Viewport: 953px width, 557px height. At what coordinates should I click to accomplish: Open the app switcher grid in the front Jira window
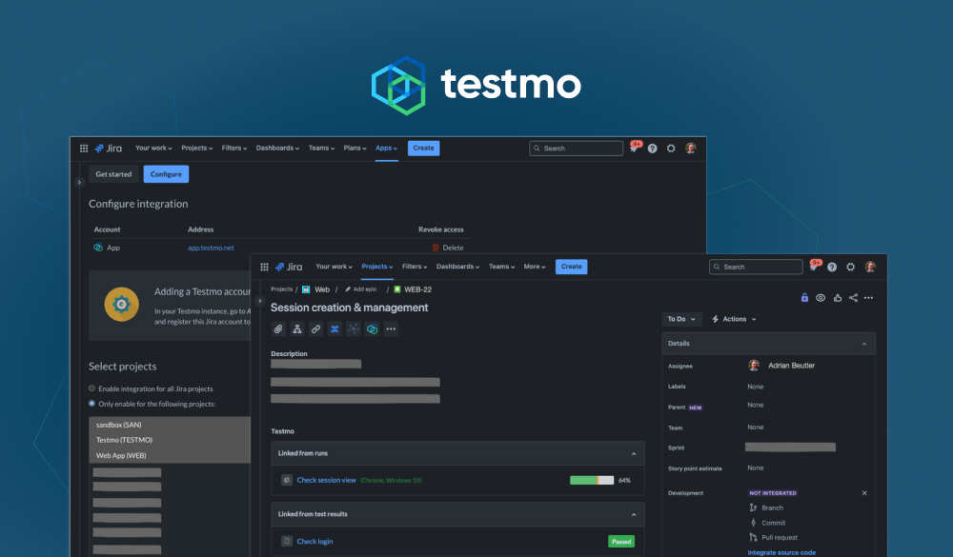click(x=264, y=267)
